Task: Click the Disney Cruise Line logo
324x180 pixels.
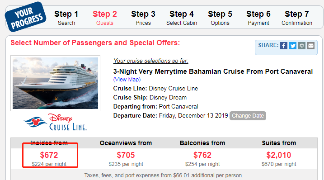Action: 55,122
